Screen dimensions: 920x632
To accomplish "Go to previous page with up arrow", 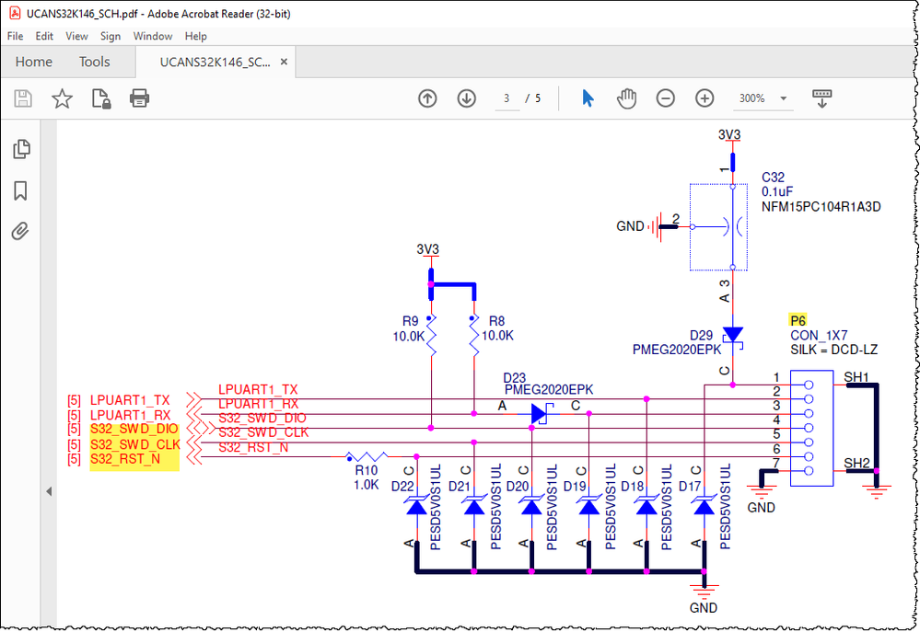I will coord(427,98).
